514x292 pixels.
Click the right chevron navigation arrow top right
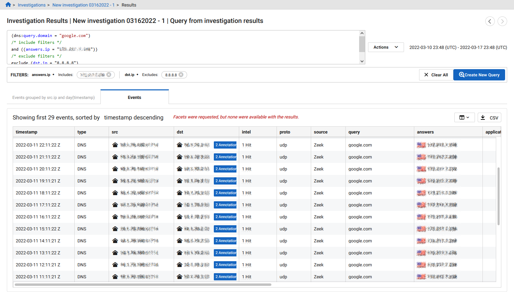[502, 21]
